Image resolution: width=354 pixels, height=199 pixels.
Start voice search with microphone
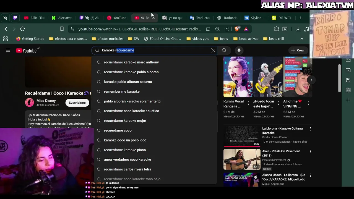[239, 50]
